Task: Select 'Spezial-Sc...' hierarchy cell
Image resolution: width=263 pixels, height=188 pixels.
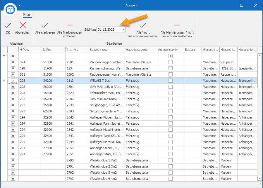Action: [247, 68]
